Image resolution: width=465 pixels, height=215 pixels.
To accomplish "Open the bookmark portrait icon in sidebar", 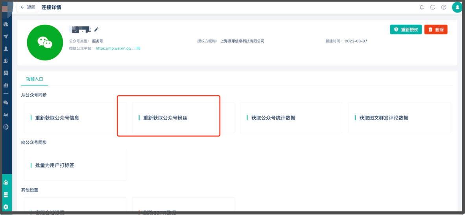I will point(6,73).
